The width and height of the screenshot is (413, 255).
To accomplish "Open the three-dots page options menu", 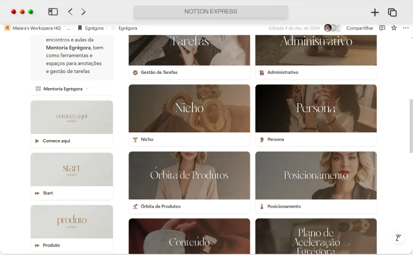I will point(406,28).
